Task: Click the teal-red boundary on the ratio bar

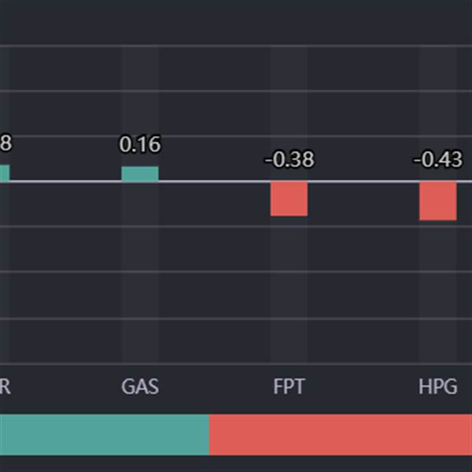Action: [x=209, y=434]
